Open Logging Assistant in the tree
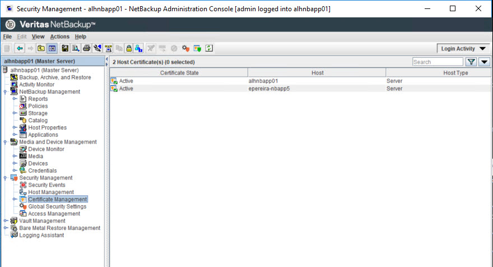This screenshot has width=493, height=267. tap(41, 235)
